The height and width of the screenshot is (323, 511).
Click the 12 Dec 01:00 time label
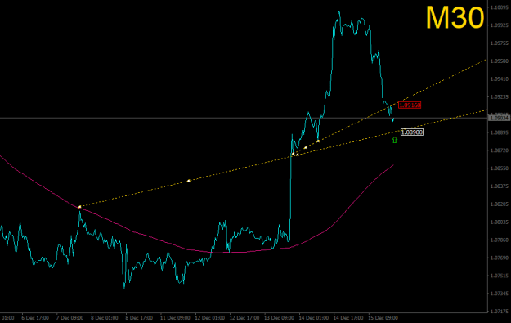[x=209, y=318]
